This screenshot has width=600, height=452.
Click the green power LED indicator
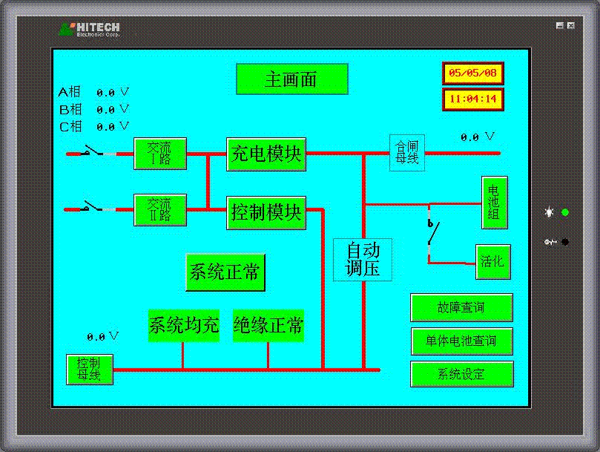tap(565, 212)
